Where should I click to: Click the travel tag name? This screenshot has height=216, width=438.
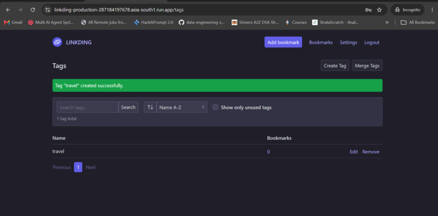tap(58, 152)
